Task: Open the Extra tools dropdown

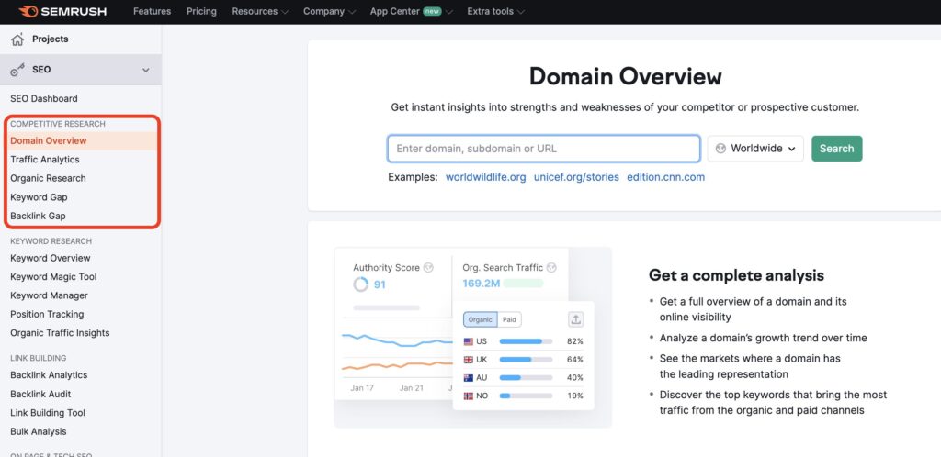Action: pos(496,12)
